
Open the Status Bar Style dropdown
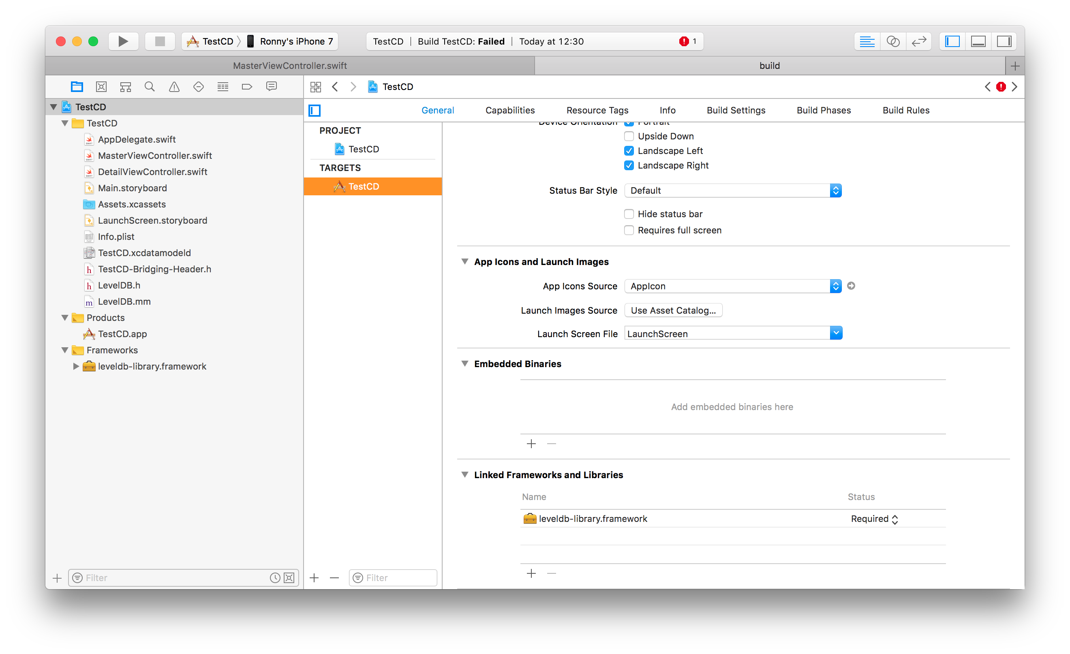[x=733, y=190]
